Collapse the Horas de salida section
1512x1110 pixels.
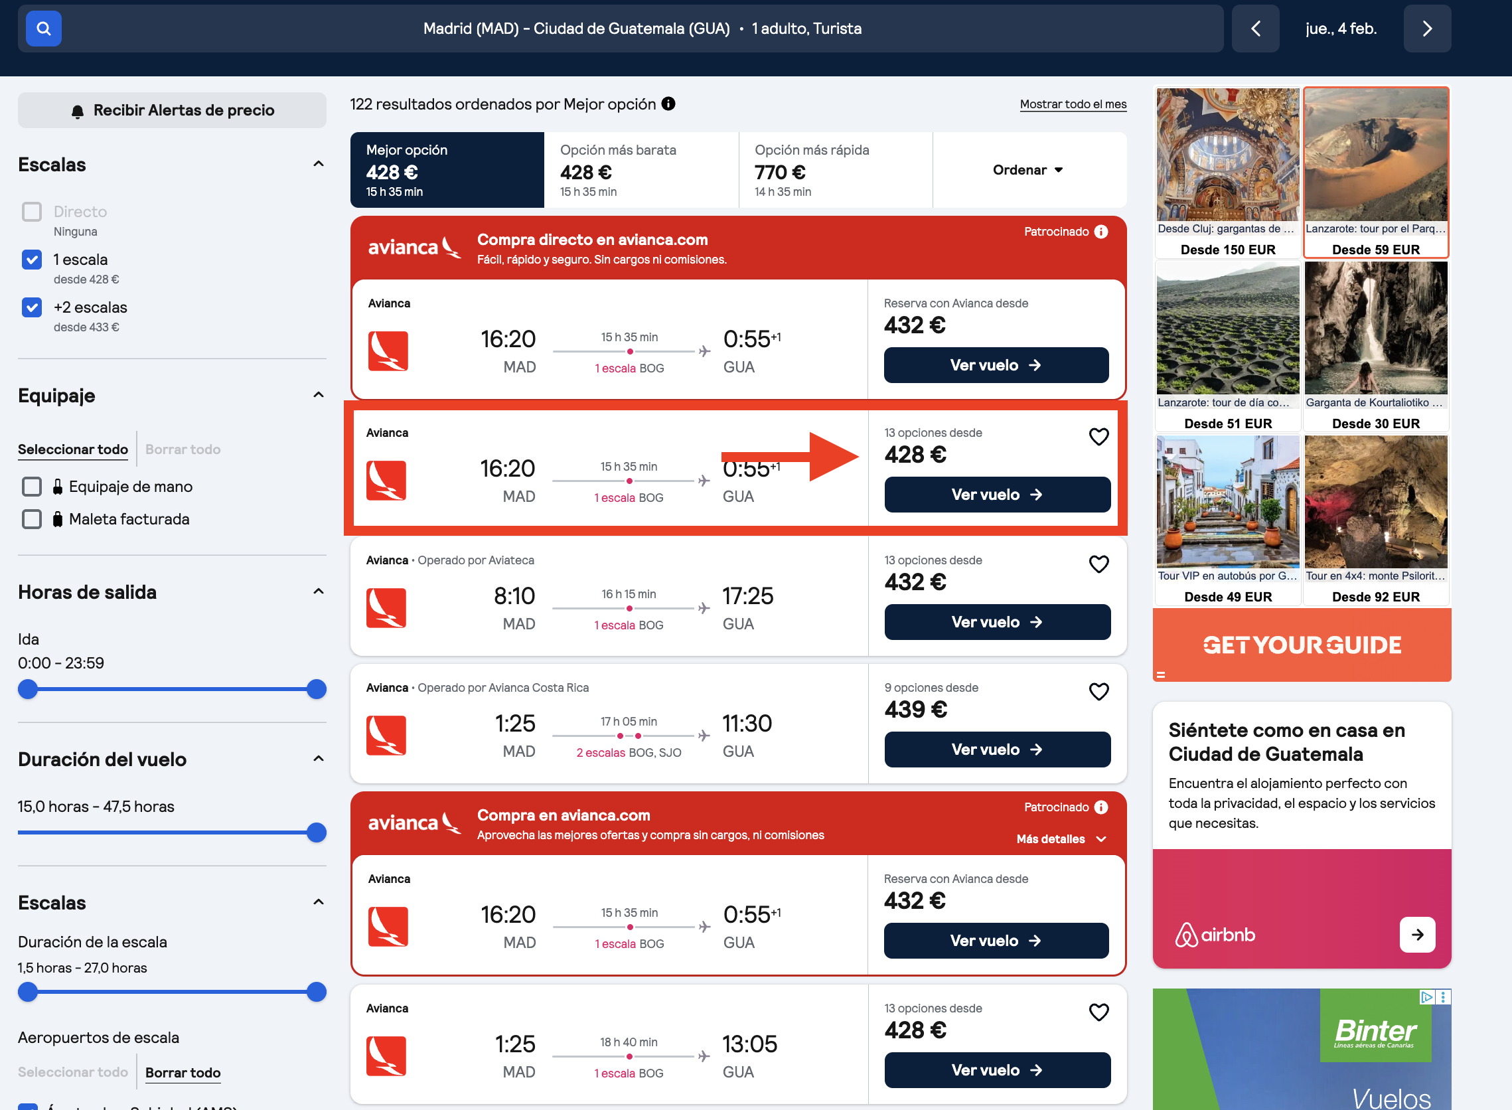pyautogui.click(x=319, y=592)
